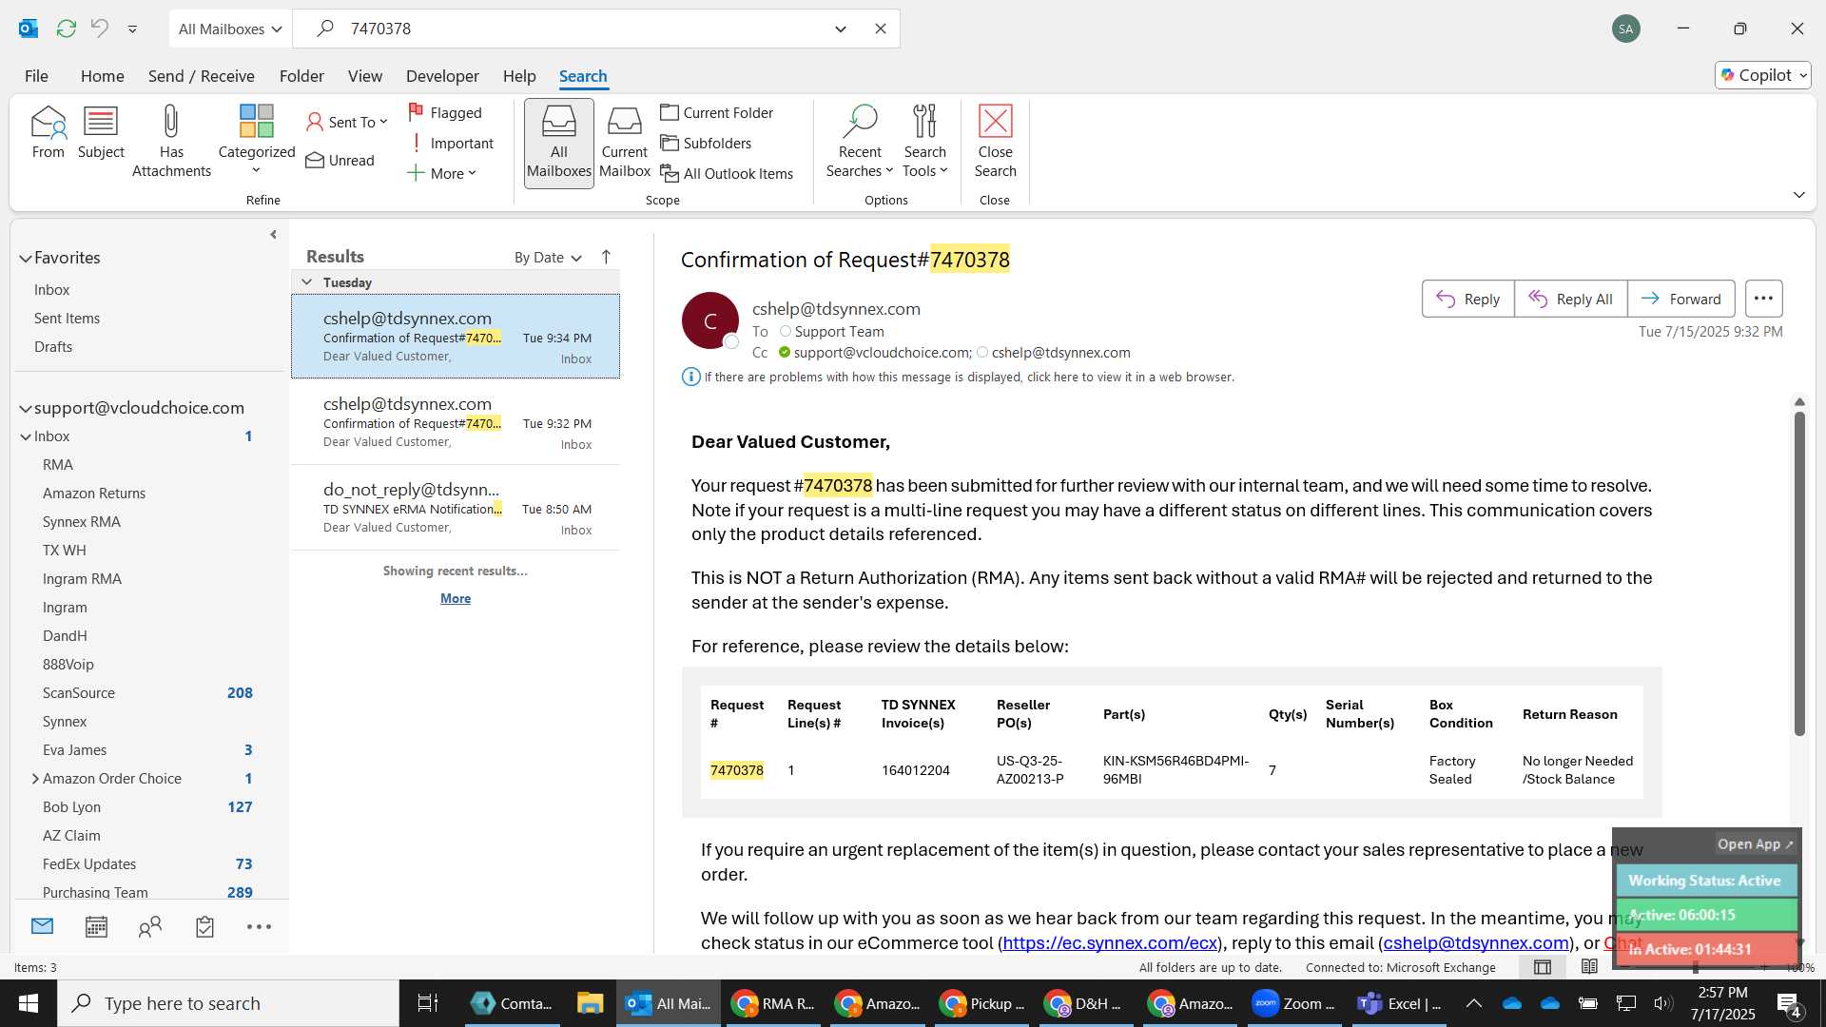Open Sent To dropdown

click(x=347, y=122)
